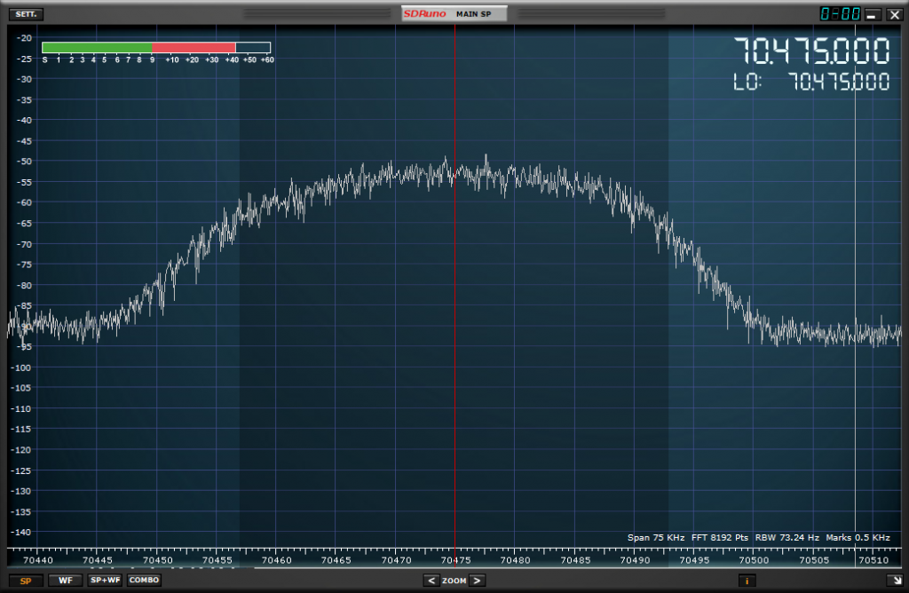Click the 0-00 digital clock display
The height and width of the screenshot is (593, 909).
pyautogui.click(x=840, y=14)
